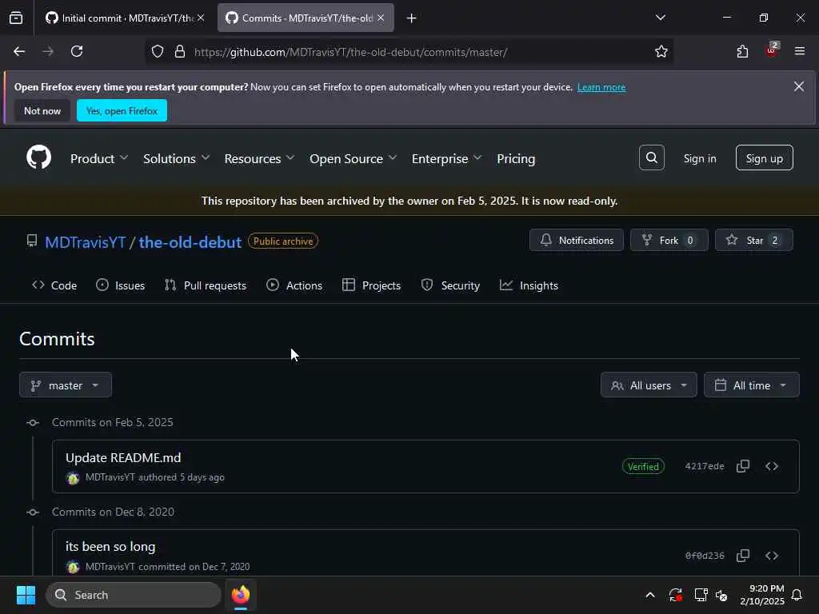This screenshot has width=819, height=614.
Task: Open taskbar clock showing 9:20 PM
Action: click(761, 595)
